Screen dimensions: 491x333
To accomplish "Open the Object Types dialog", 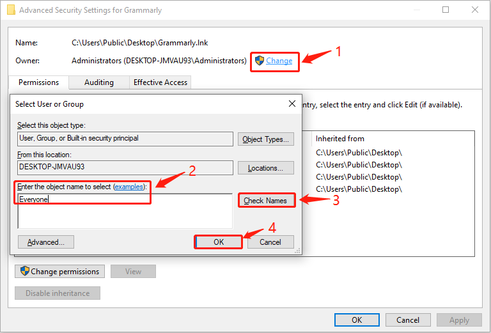I will click(x=266, y=139).
